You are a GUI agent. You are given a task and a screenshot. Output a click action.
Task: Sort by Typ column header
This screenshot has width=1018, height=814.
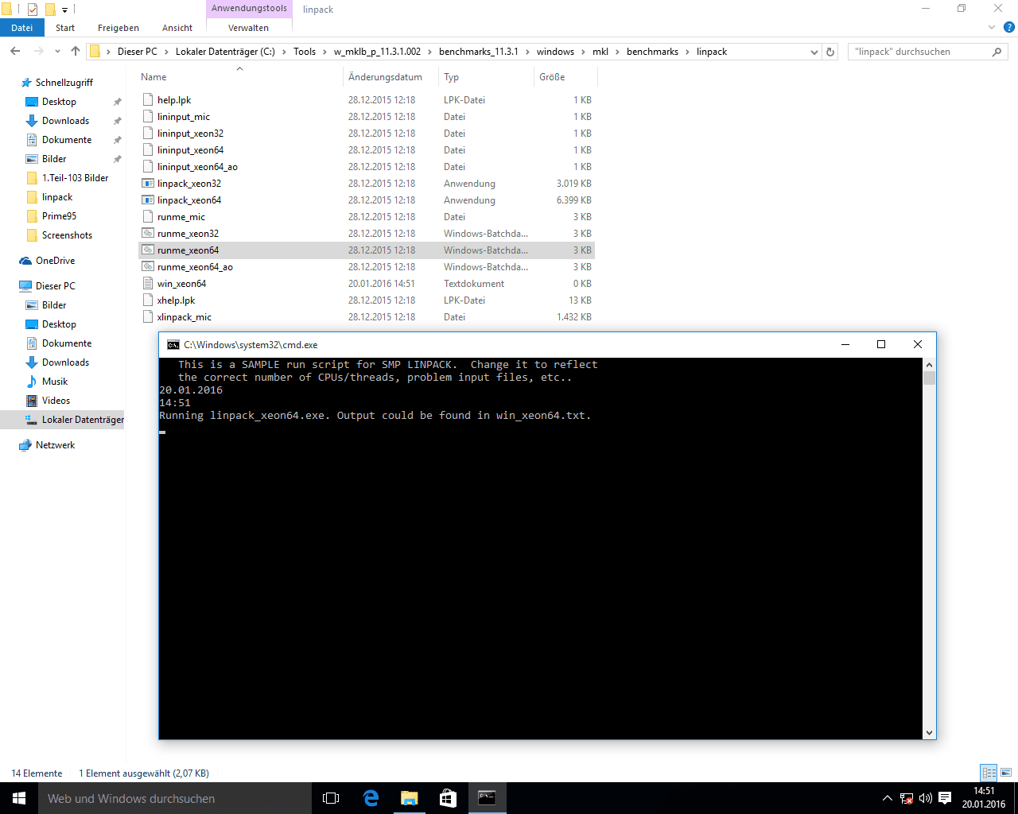[x=486, y=77]
